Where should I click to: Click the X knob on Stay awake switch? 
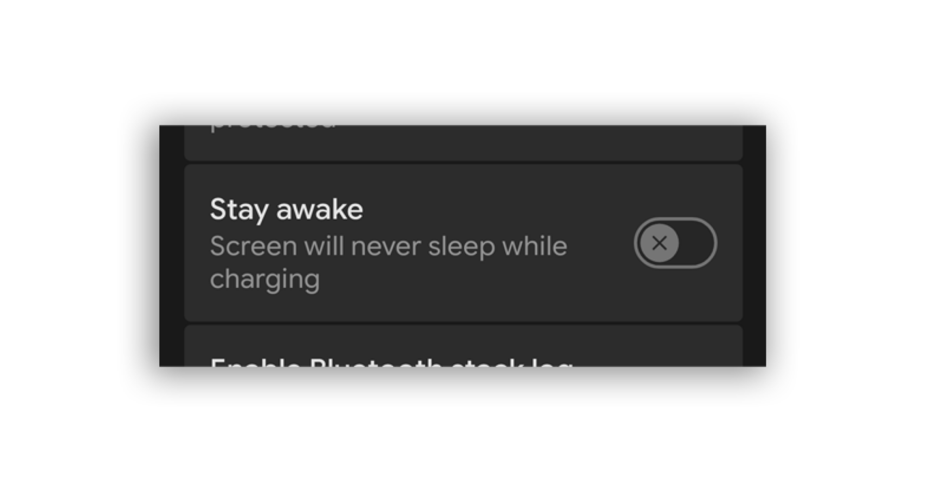[660, 243]
